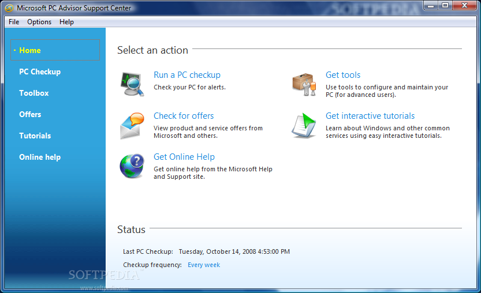Maximize the PC Advisor window
Image resolution: width=481 pixels, height=293 pixels.
click(x=445, y=6)
